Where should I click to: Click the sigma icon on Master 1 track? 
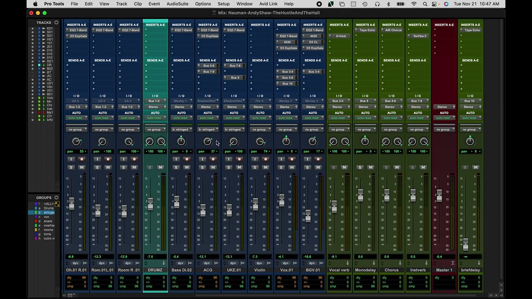(453, 263)
